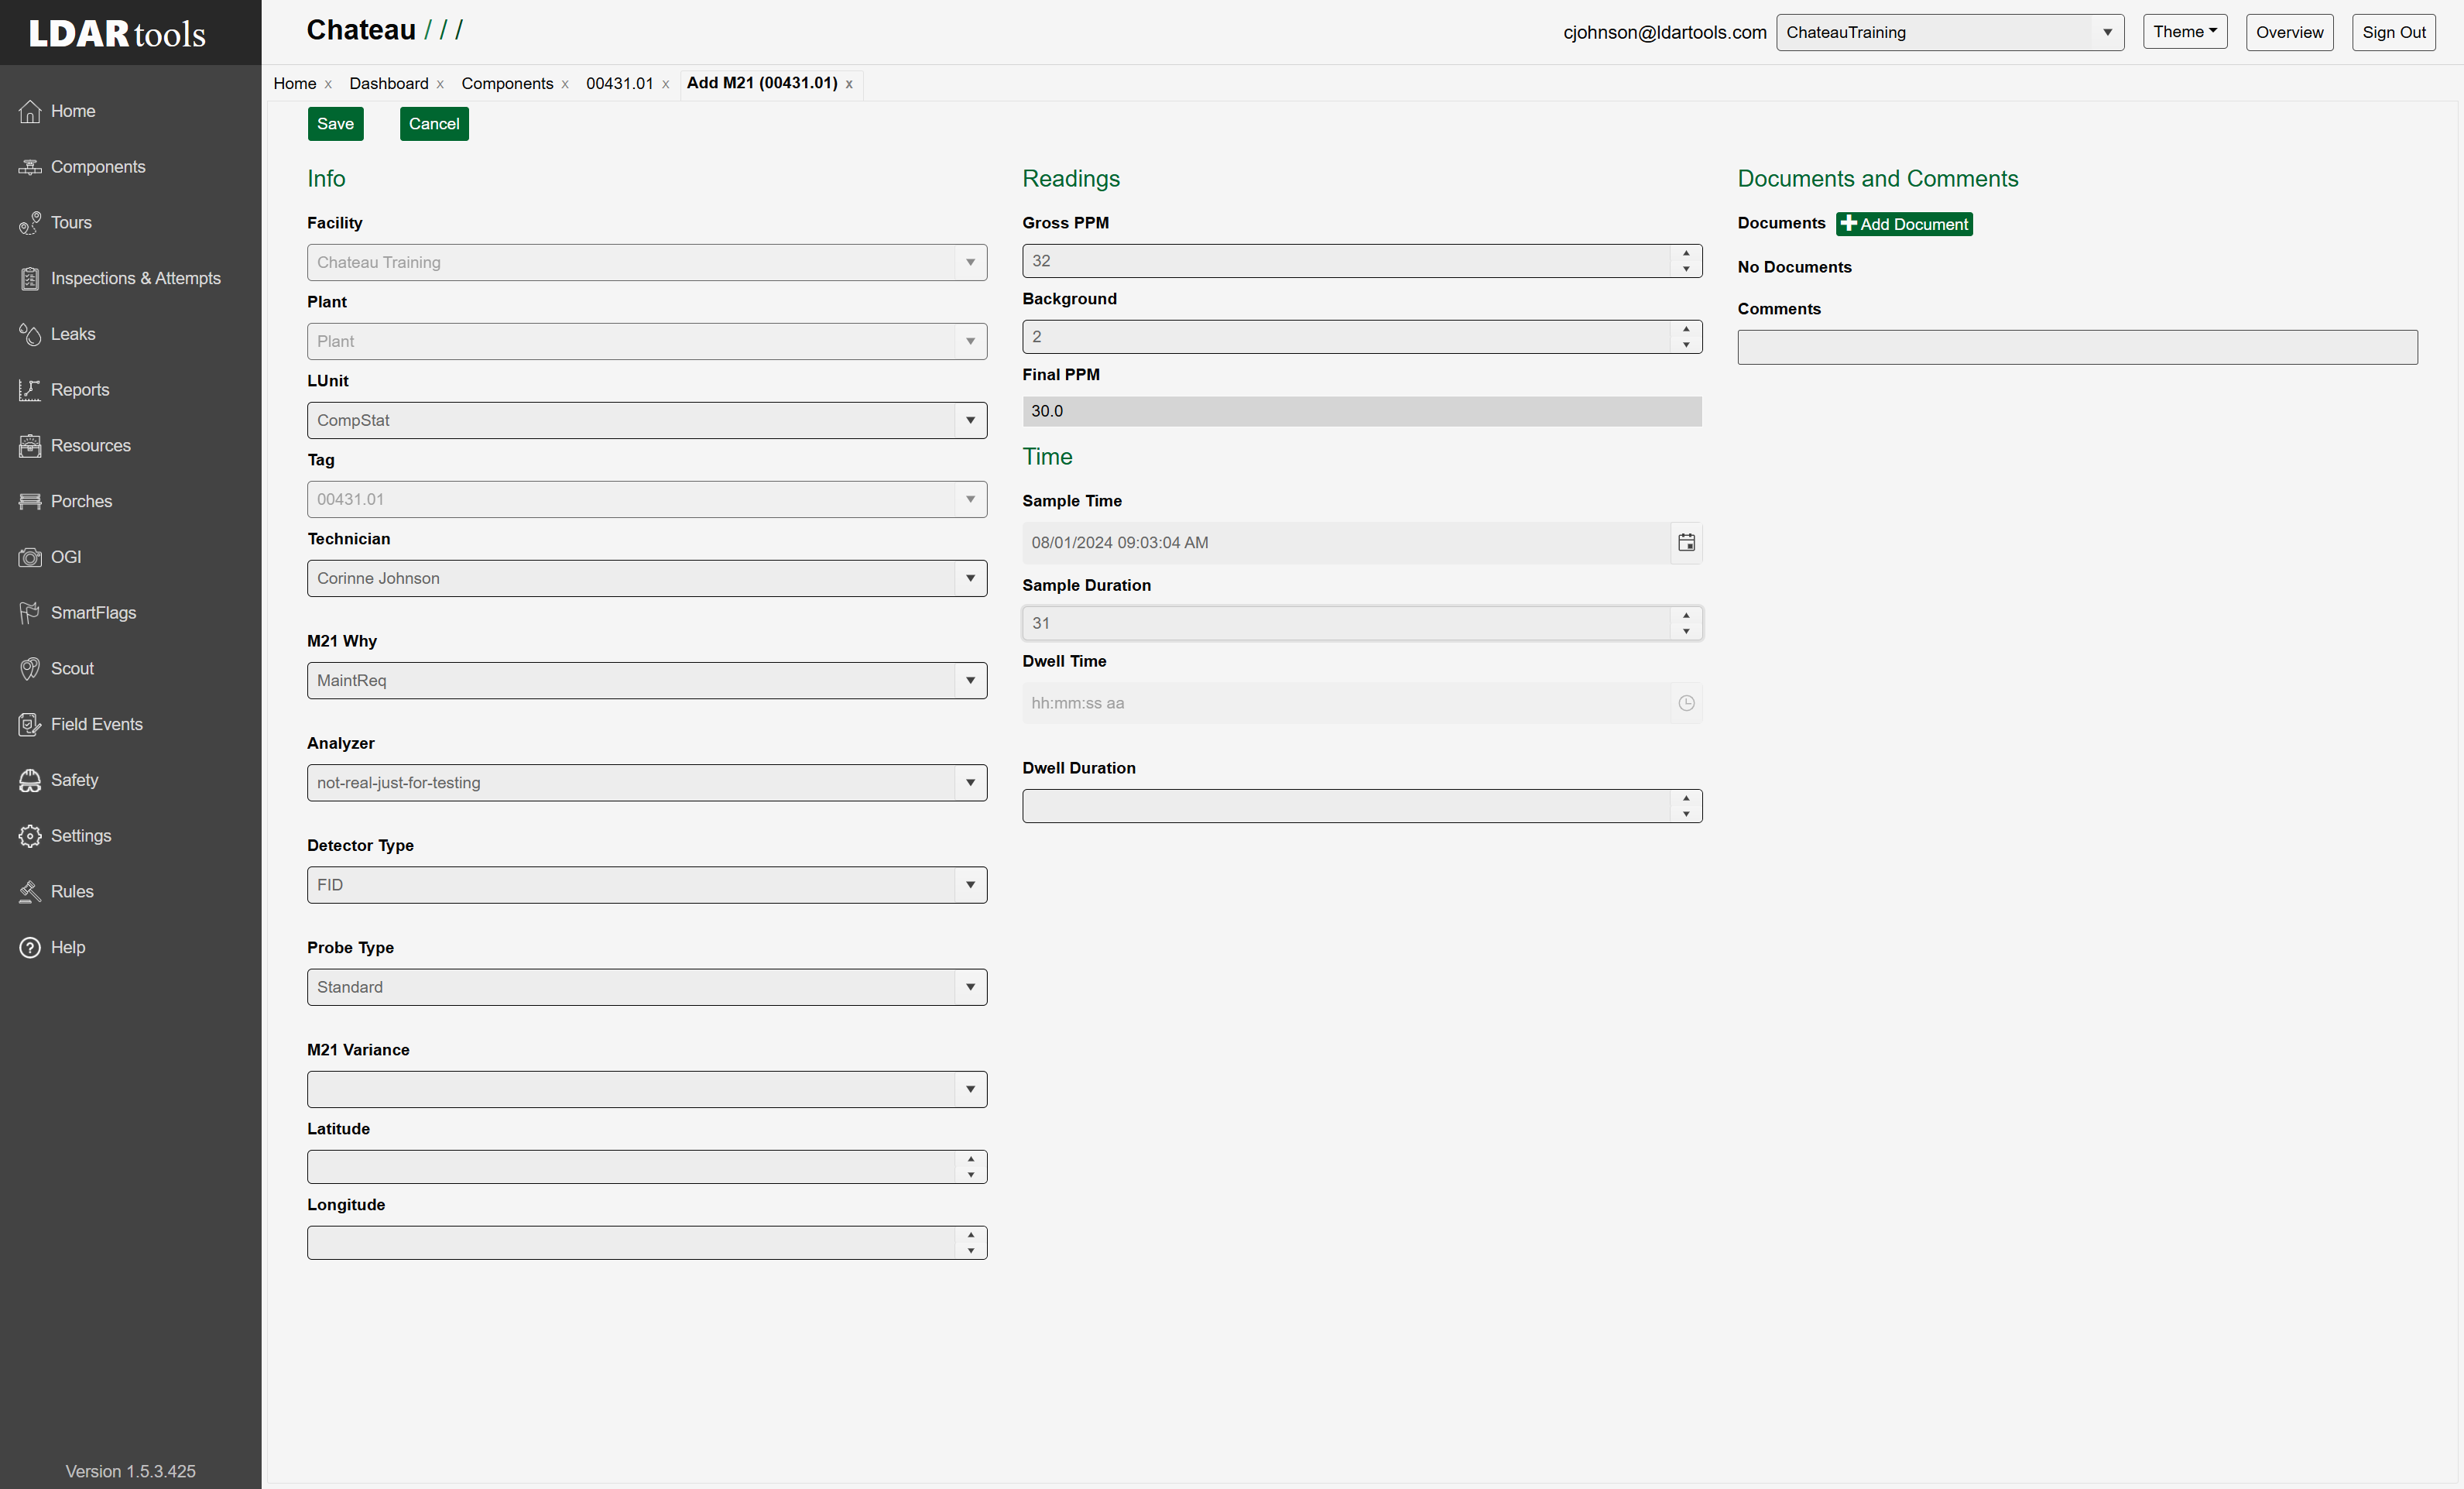
Task: Switch to the Home tab
Action: [x=295, y=83]
